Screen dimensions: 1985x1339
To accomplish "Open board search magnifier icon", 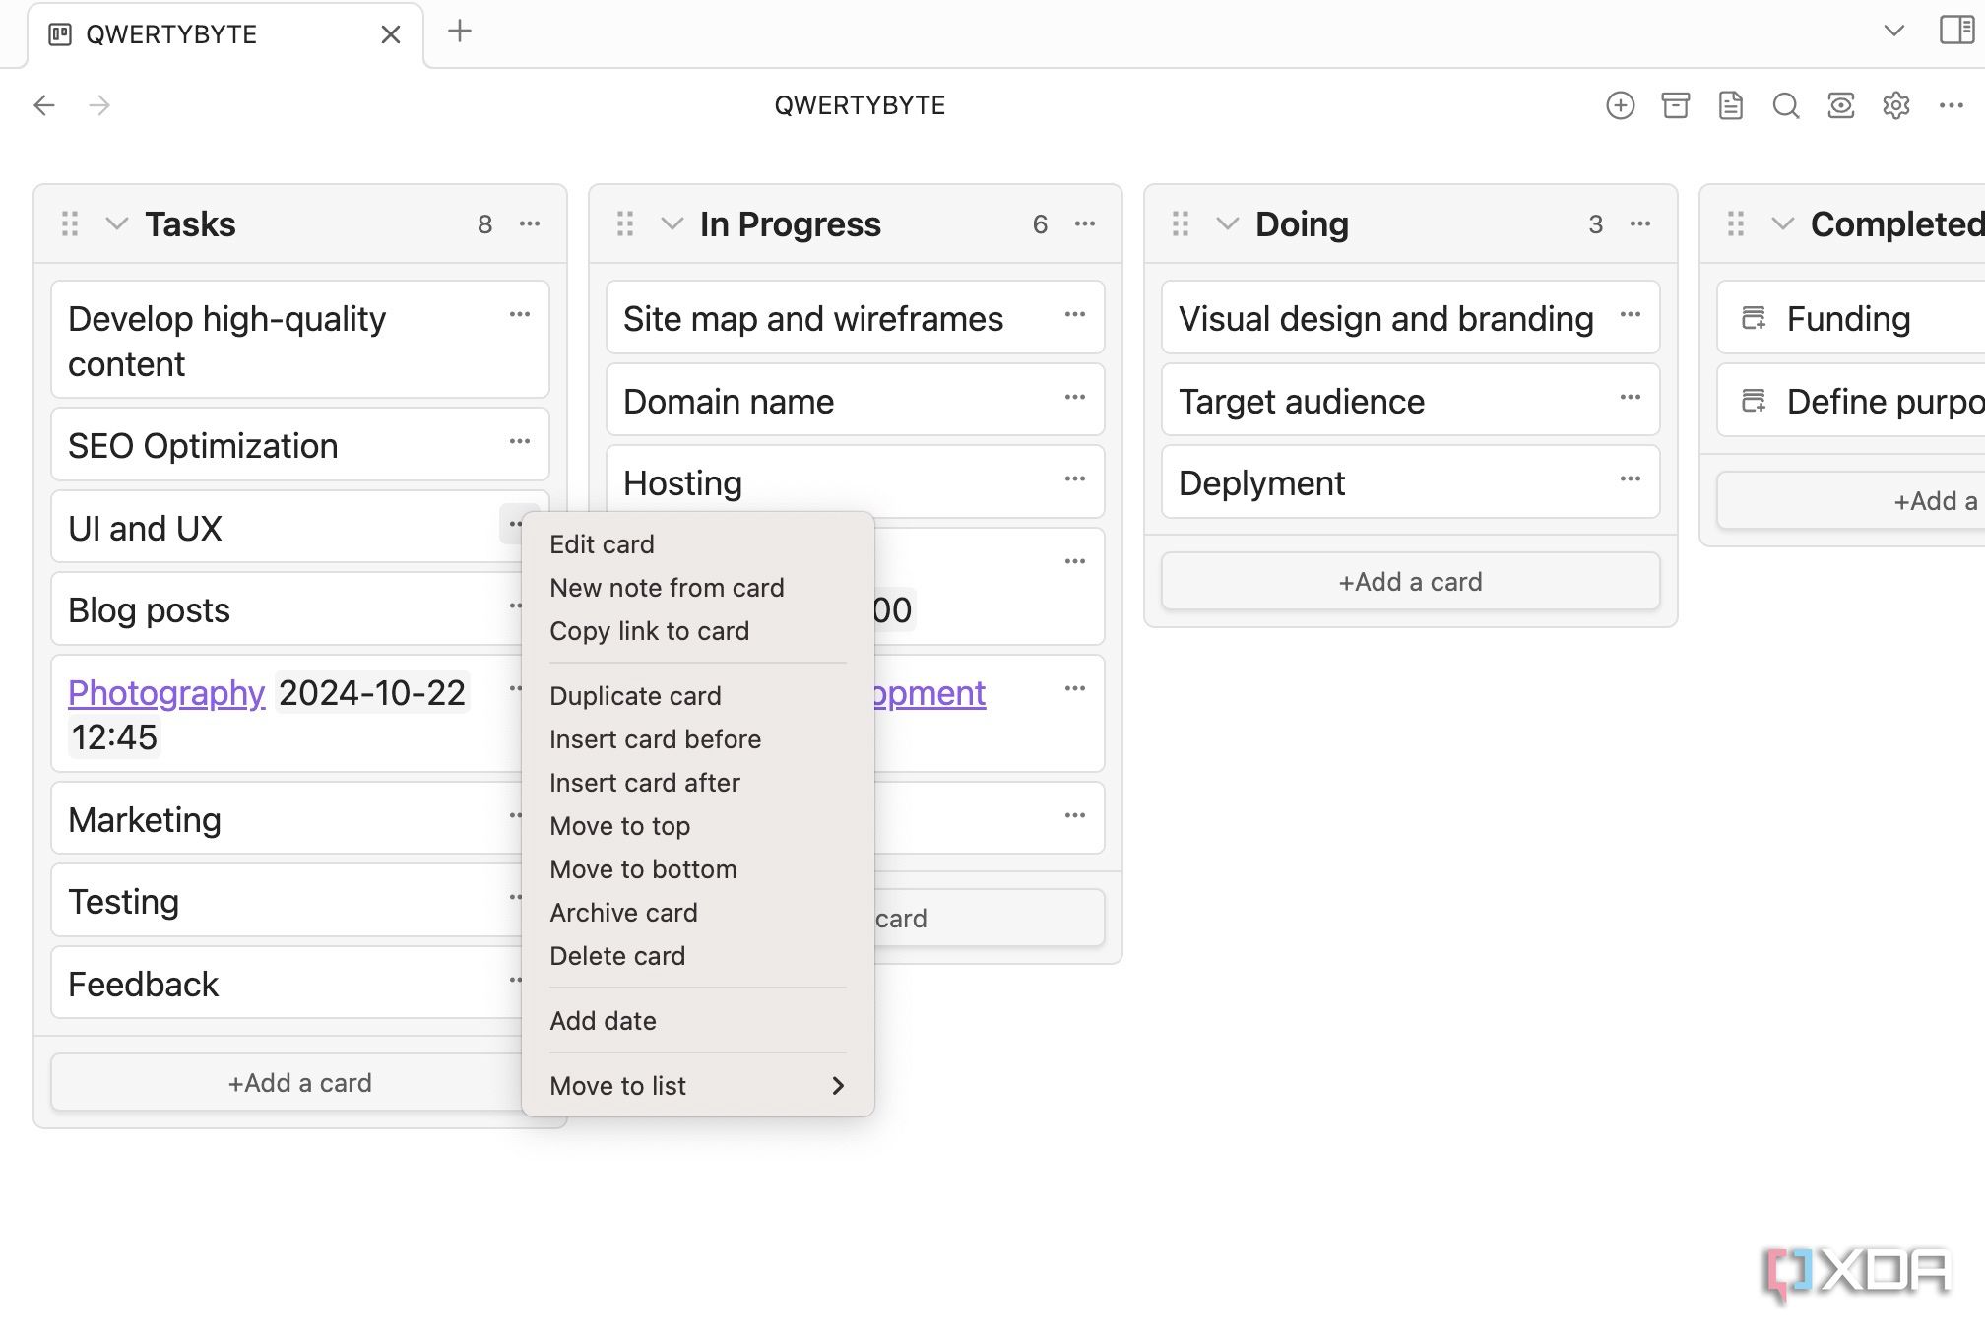I will (1785, 105).
